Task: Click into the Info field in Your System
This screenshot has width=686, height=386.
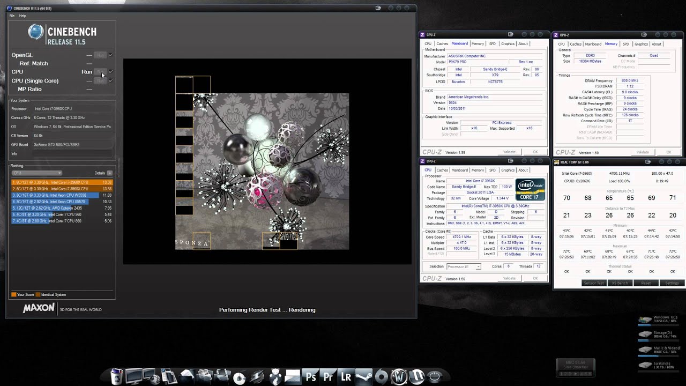Action: (x=72, y=154)
